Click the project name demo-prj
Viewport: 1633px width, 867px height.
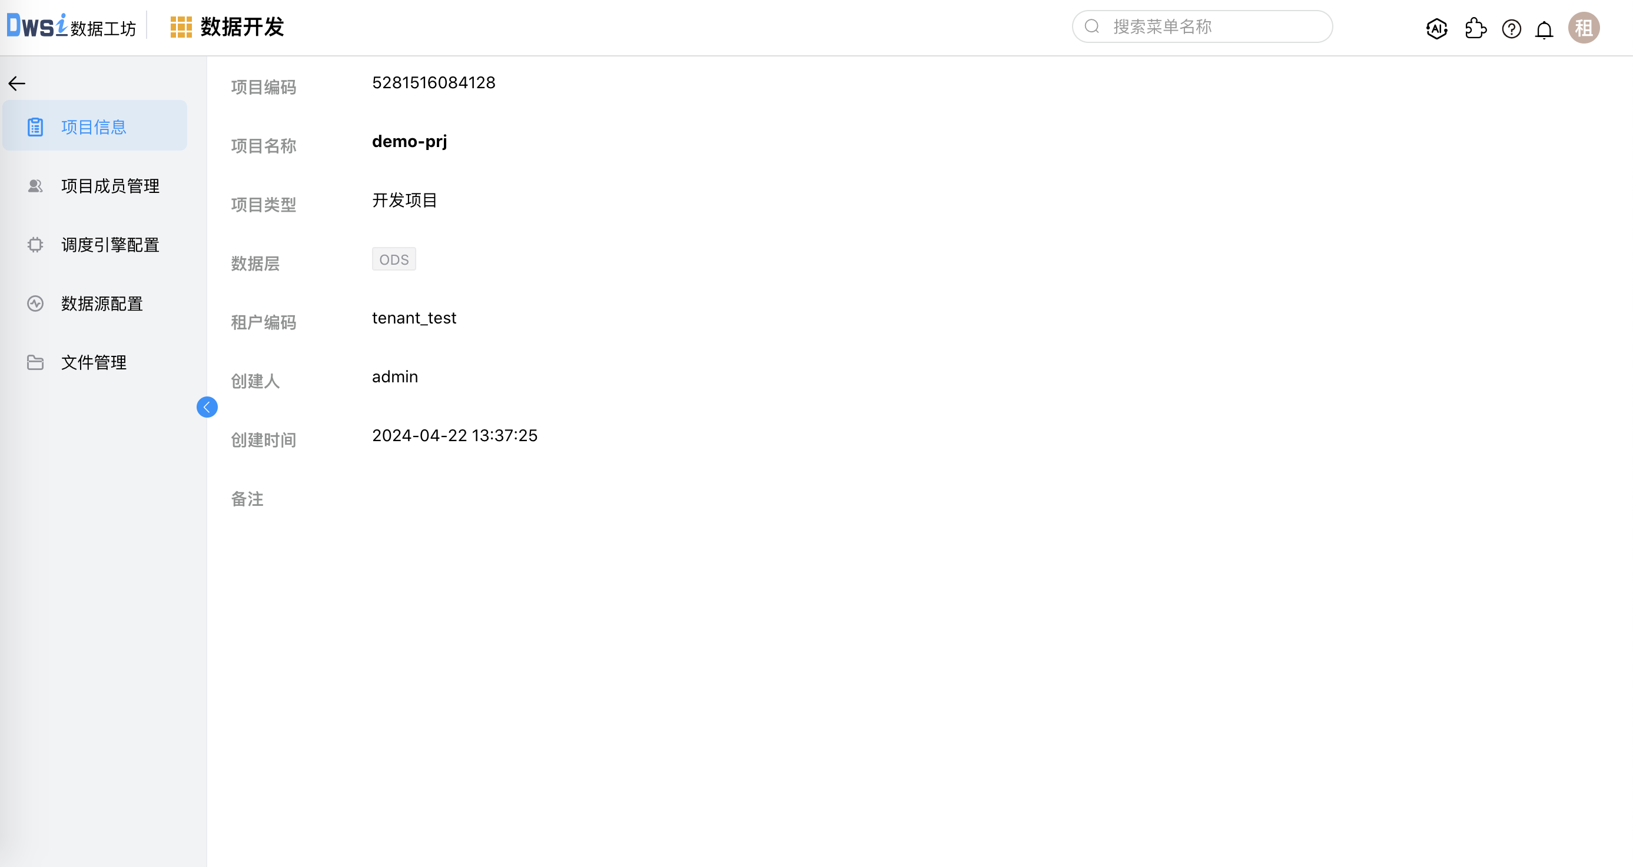click(409, 141)
